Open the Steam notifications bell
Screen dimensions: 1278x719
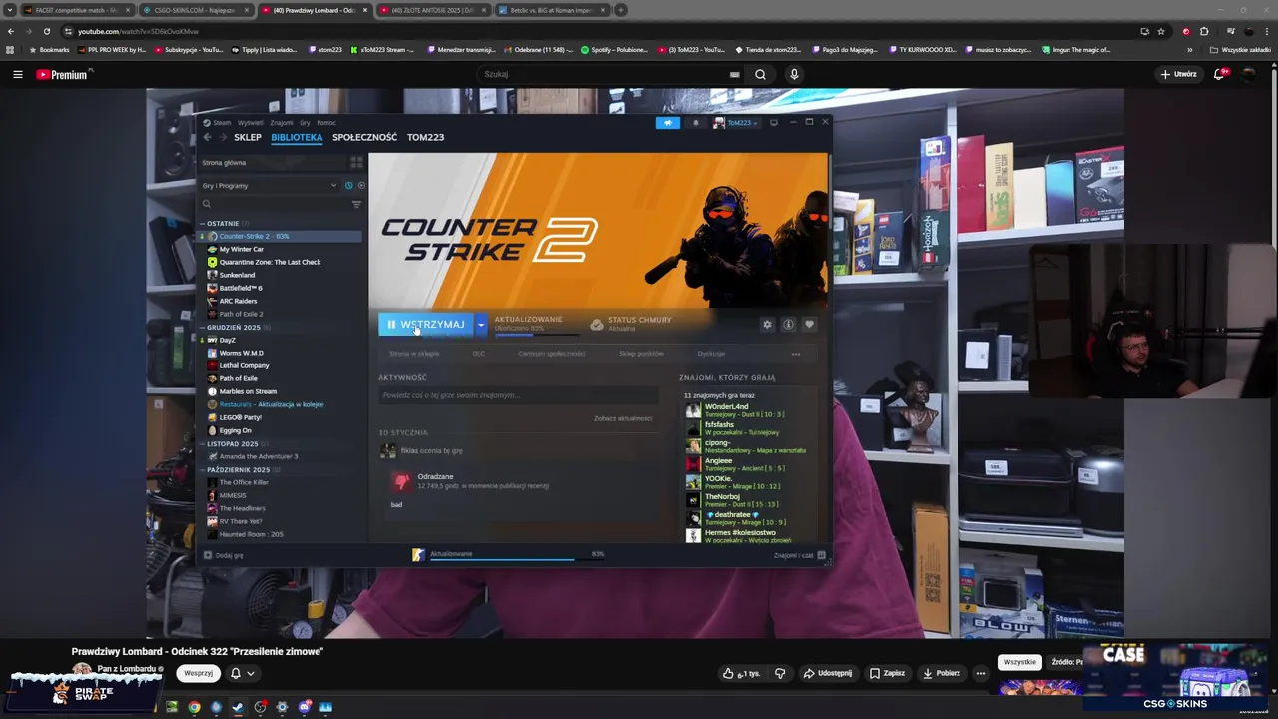(696, 123)
